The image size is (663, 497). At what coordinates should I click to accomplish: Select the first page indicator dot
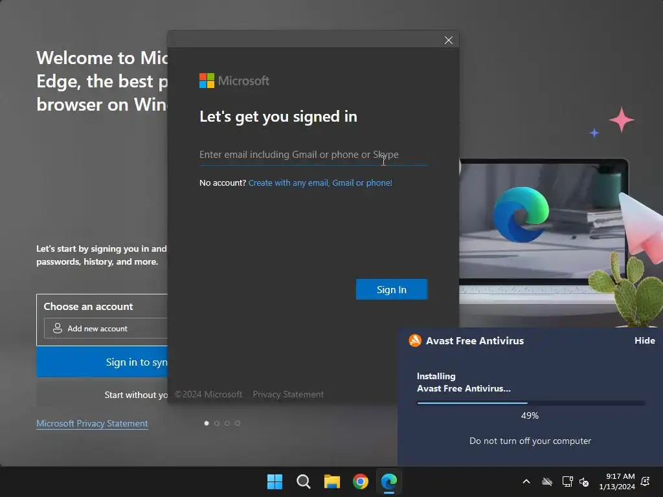tap(207, 423)
